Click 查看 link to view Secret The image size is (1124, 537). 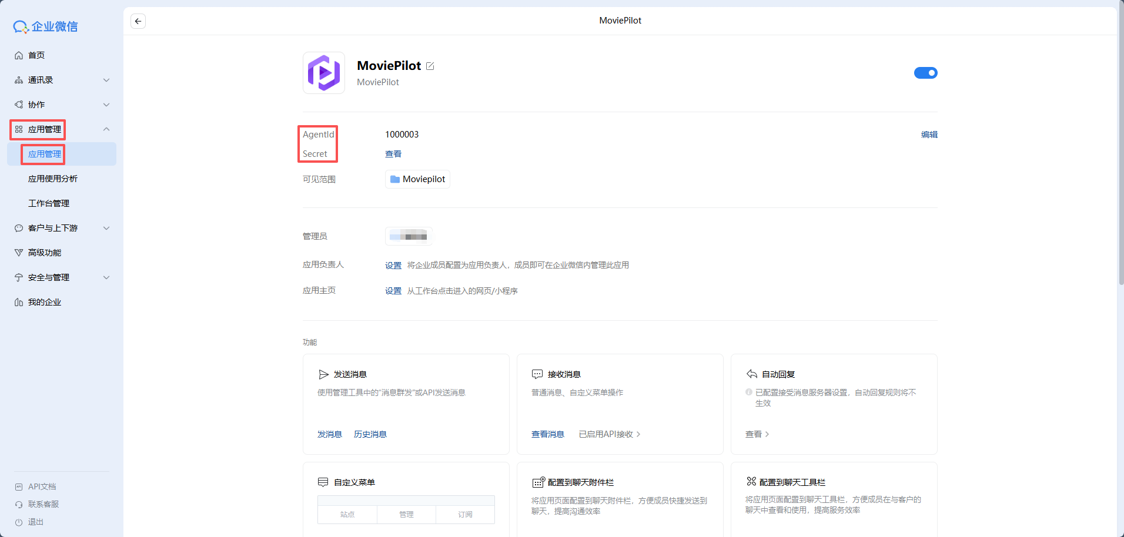point(393,154)
